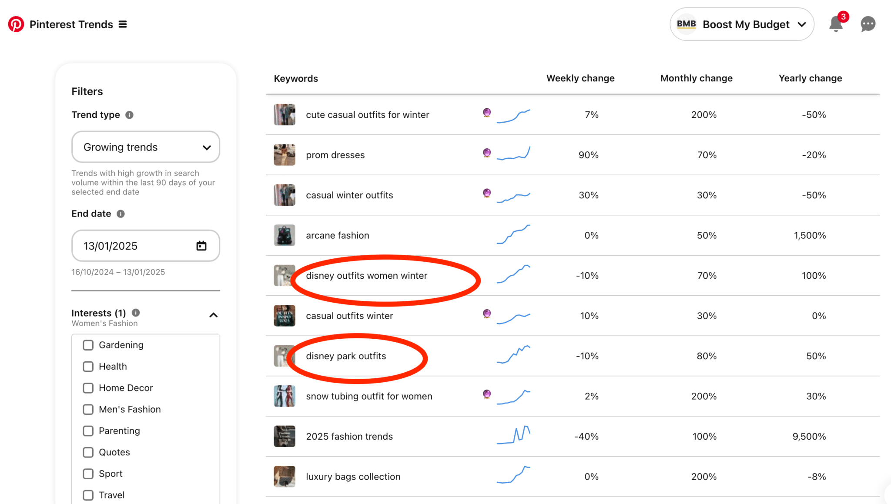The height and width of the screenshot is (504, 891).
Task: Click the casual winter outfits thumbnail
Action: point(285,195)
